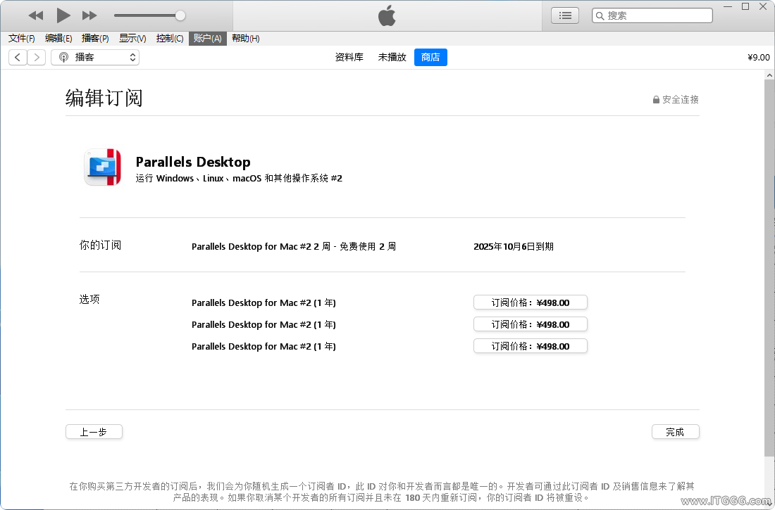Click the podcast icon in media selector

pyautogui.click(x=63, y=57)
